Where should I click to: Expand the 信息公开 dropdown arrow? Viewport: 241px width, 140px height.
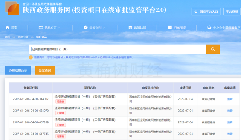coord(59,28)
